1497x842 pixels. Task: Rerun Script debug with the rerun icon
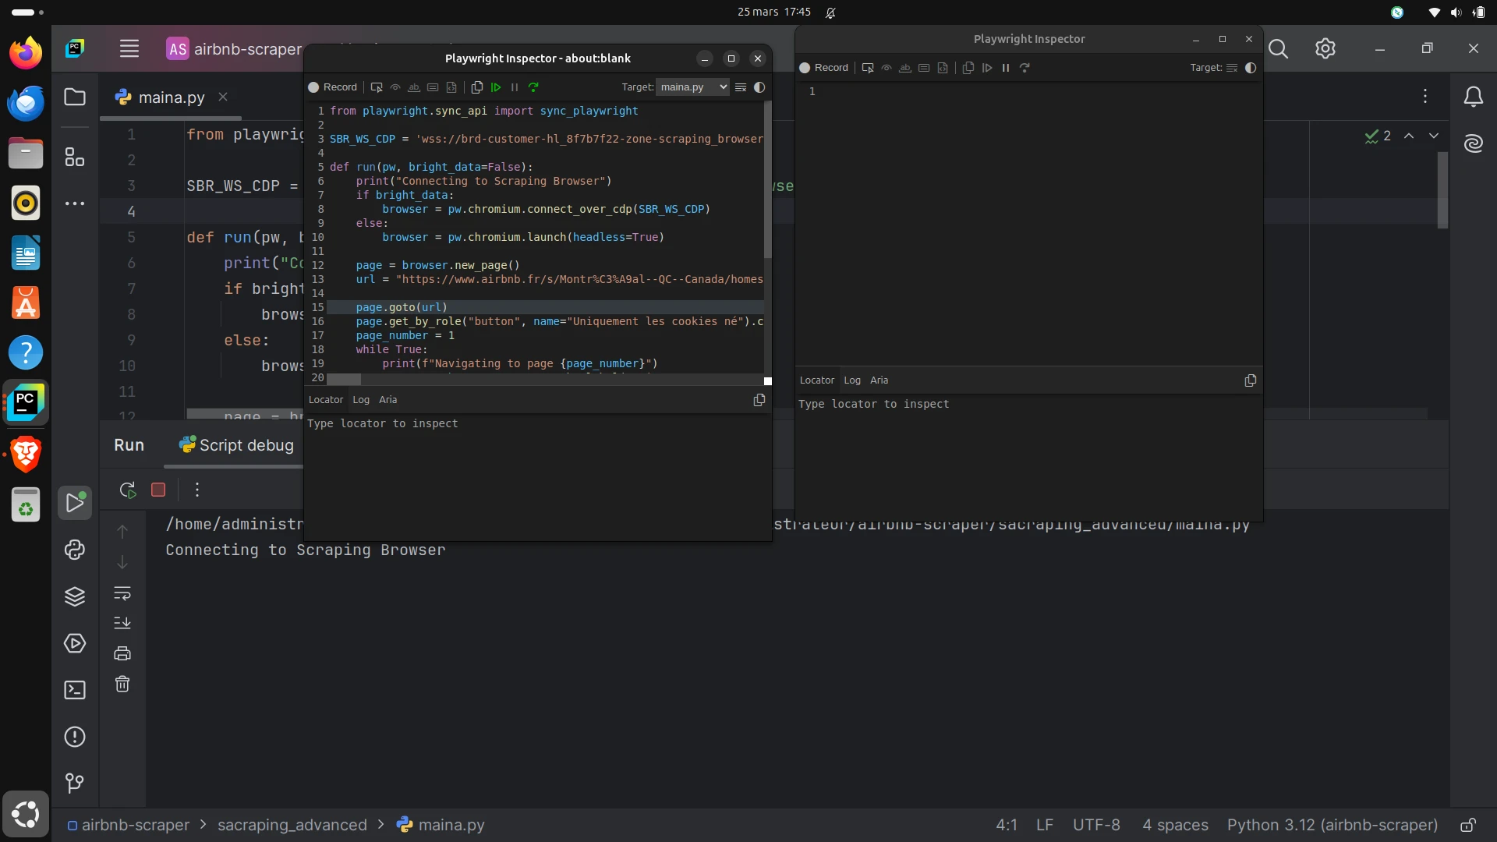coord(128,490)
